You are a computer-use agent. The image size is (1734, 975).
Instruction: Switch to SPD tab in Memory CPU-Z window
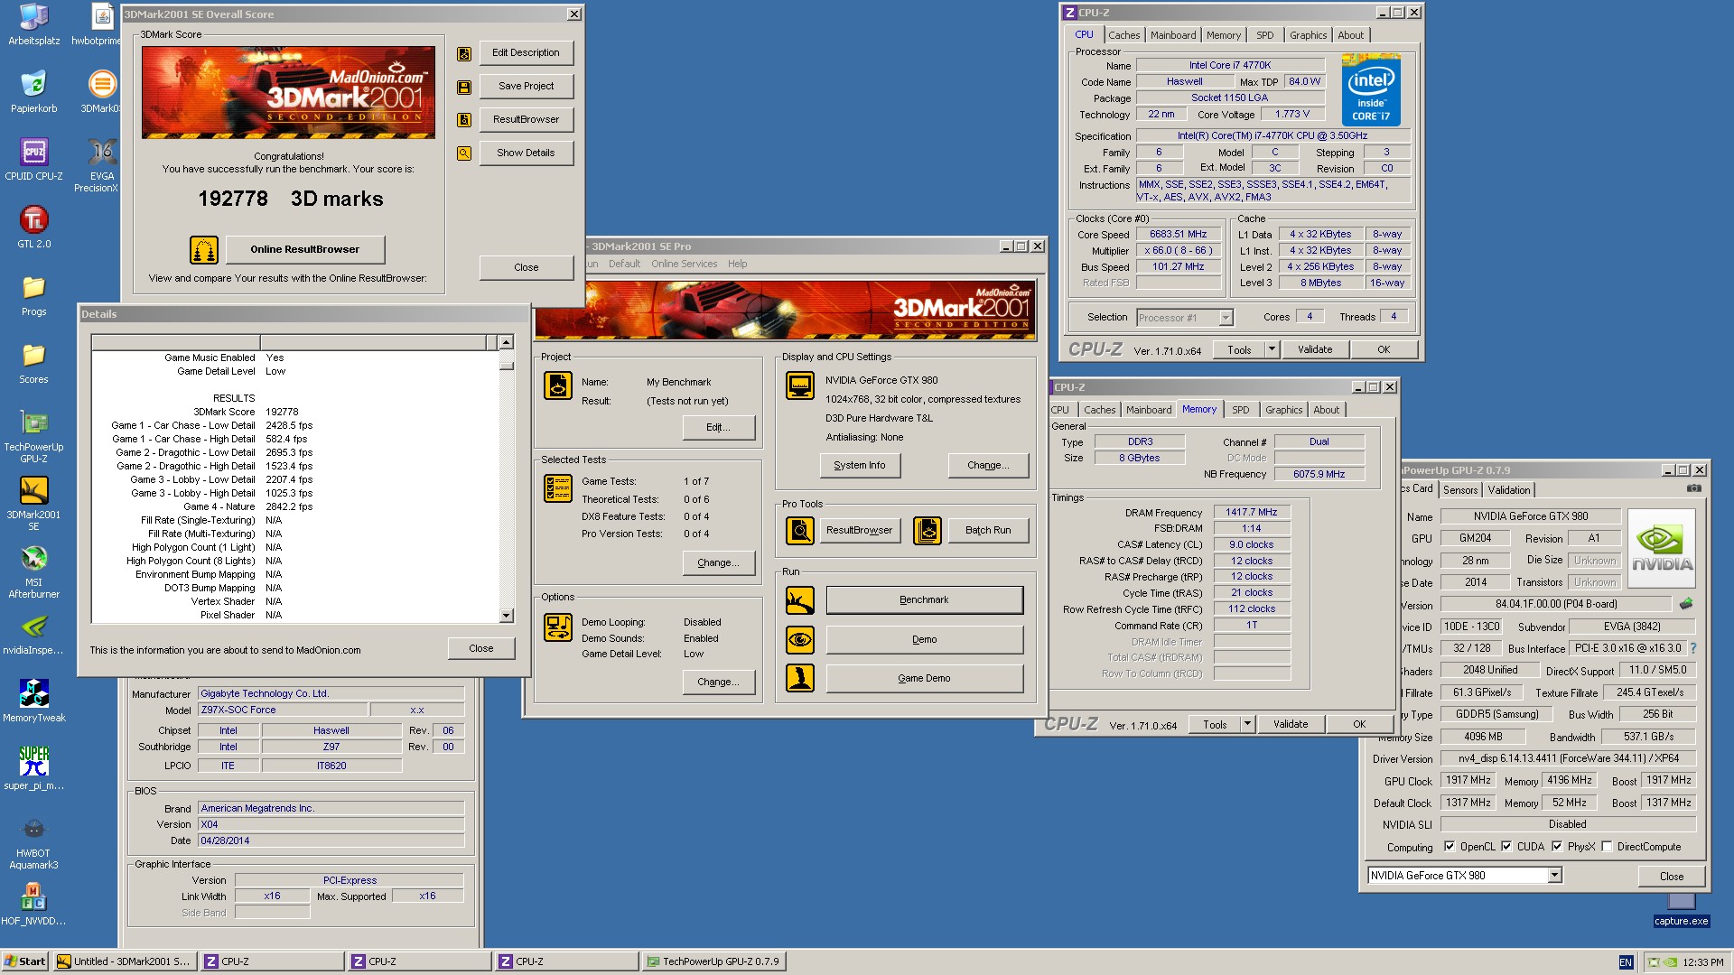point(1241,410)
